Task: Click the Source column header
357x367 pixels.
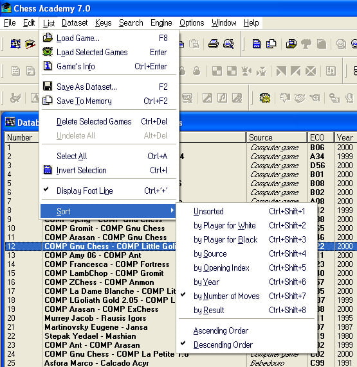Action: [x=277, y=137]
